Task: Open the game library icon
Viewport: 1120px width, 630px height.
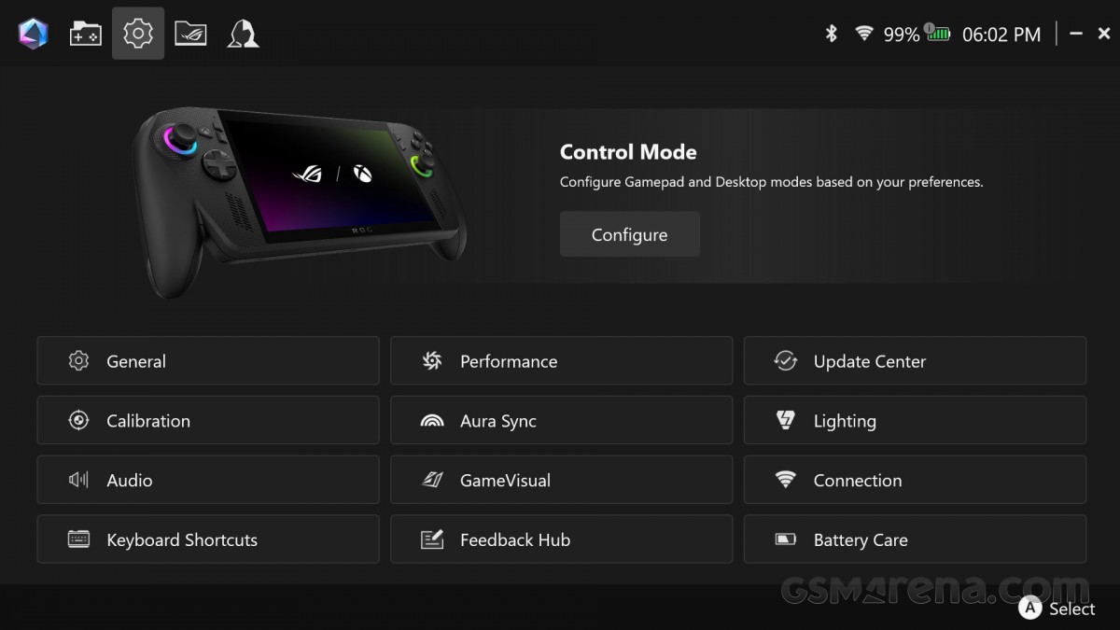Action: (86, 34)
